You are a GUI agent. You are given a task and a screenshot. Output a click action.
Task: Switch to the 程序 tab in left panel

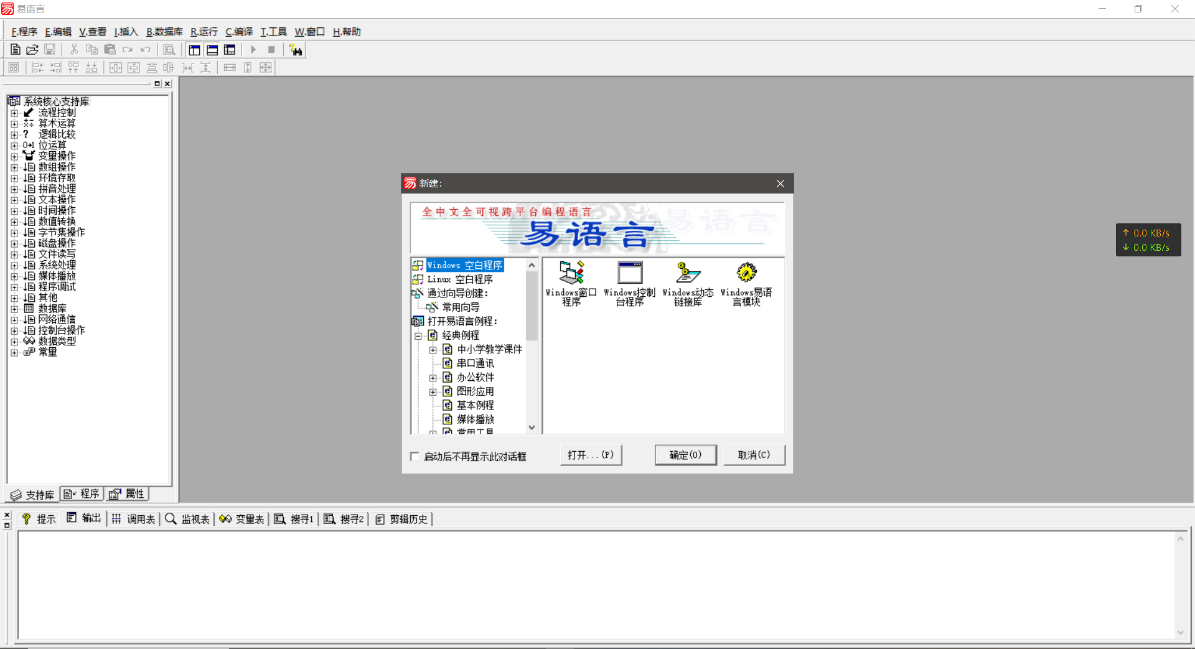82,494
